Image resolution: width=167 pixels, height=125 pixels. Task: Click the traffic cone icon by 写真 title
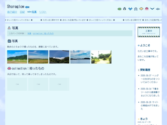9,28
